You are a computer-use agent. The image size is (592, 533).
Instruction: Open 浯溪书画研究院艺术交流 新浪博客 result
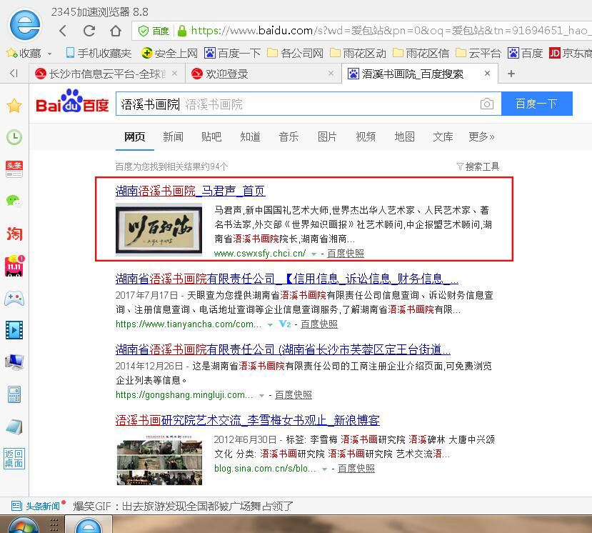click(247, 420)
